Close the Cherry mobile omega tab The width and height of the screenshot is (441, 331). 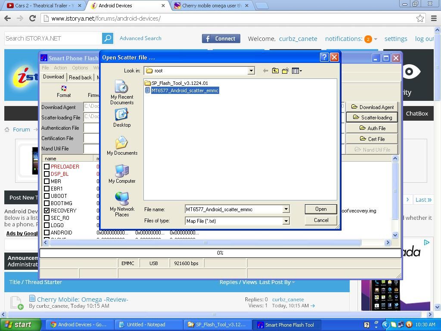247,6
